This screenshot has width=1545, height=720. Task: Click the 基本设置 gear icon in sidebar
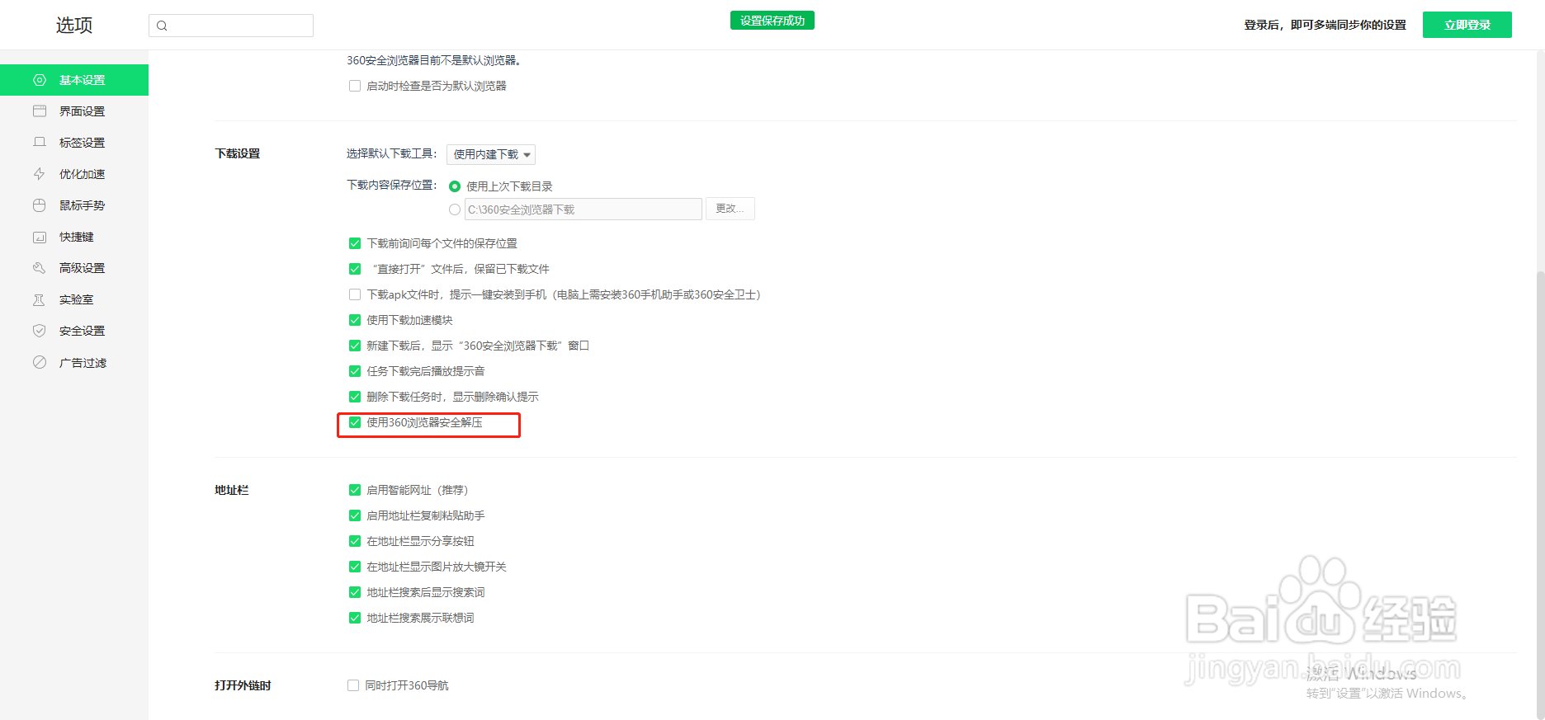tap(39, 80)
